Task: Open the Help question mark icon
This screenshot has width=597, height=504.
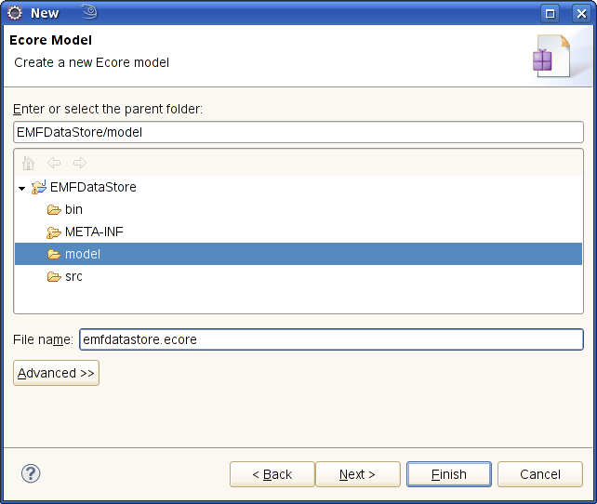Action: pos(31,474)
